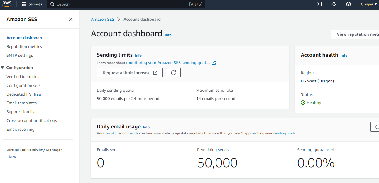Viewport: 379px width, 183px height.
Task: Close the Amazon SES navigation panel
Action: click(x=71, y=19)
